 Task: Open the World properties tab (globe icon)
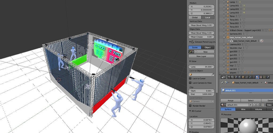pyautogui.click(x=240, y=77)
